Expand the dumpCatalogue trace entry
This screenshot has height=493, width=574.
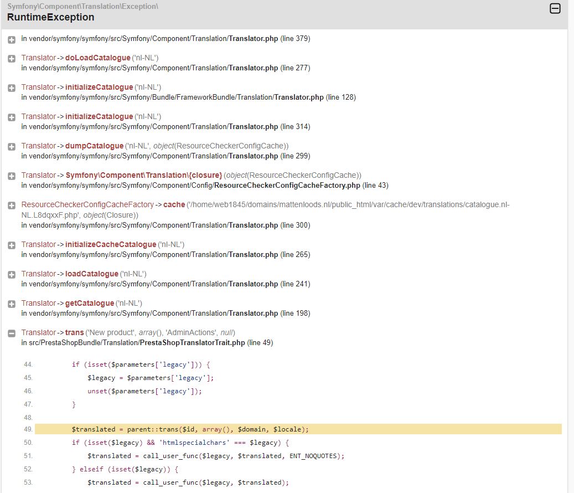tap(12, 146)
